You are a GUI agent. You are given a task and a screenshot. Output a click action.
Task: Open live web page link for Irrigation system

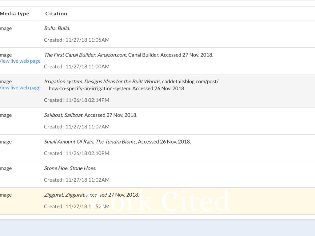point(20,88)
